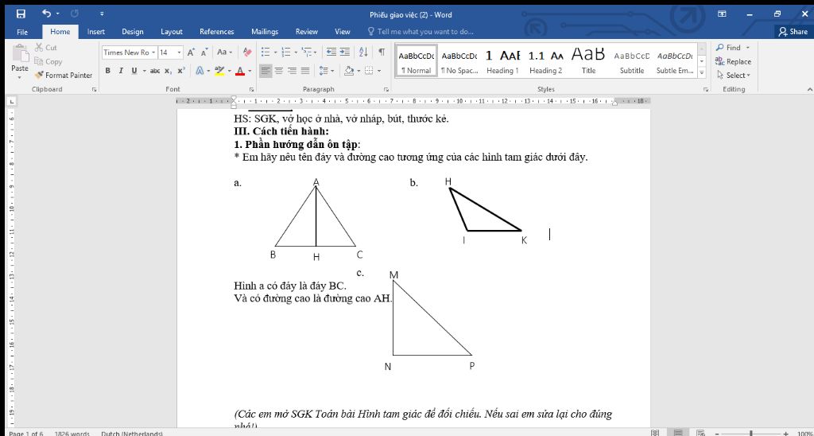Apply the yellow text highlight color
Image resolution: width=814 pixels, height=436 pixels.
(219, 71)
